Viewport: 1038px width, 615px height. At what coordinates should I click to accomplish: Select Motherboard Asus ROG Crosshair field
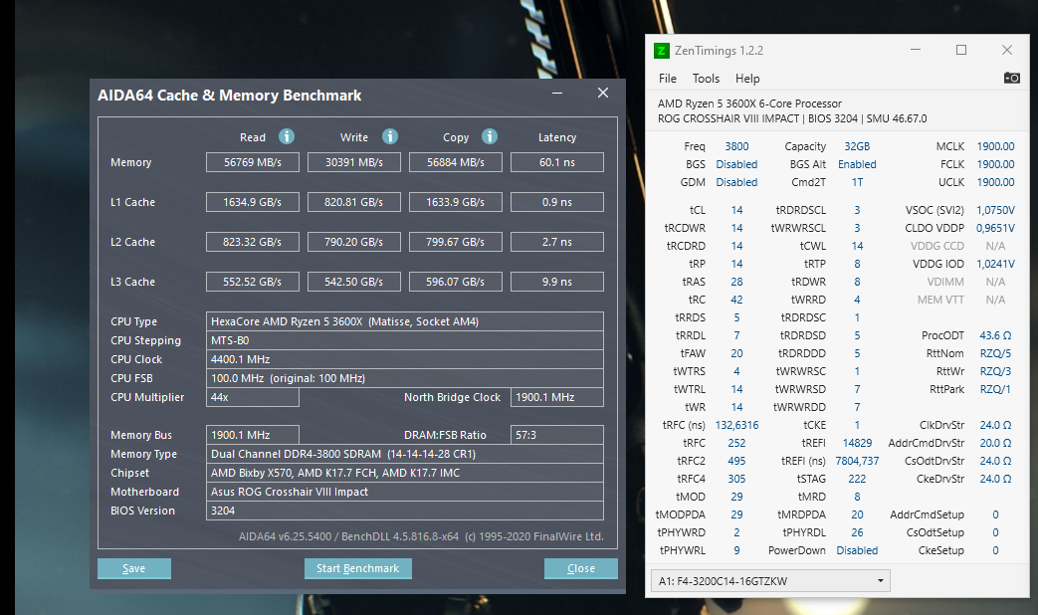click(x=404, y=492)
